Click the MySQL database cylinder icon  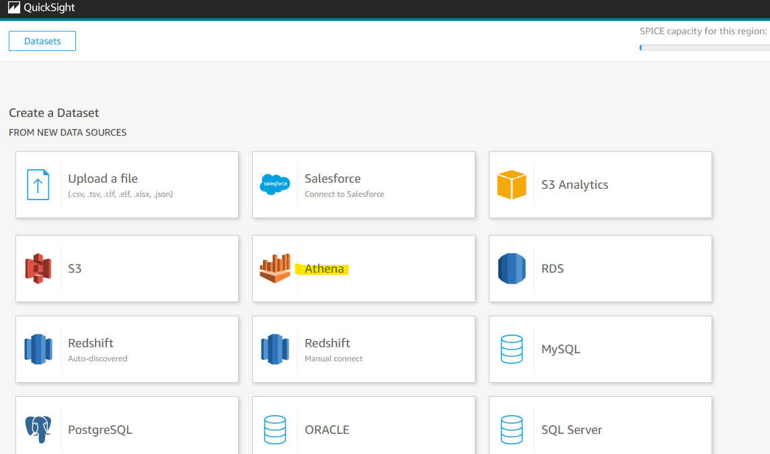tap(512, 349)
